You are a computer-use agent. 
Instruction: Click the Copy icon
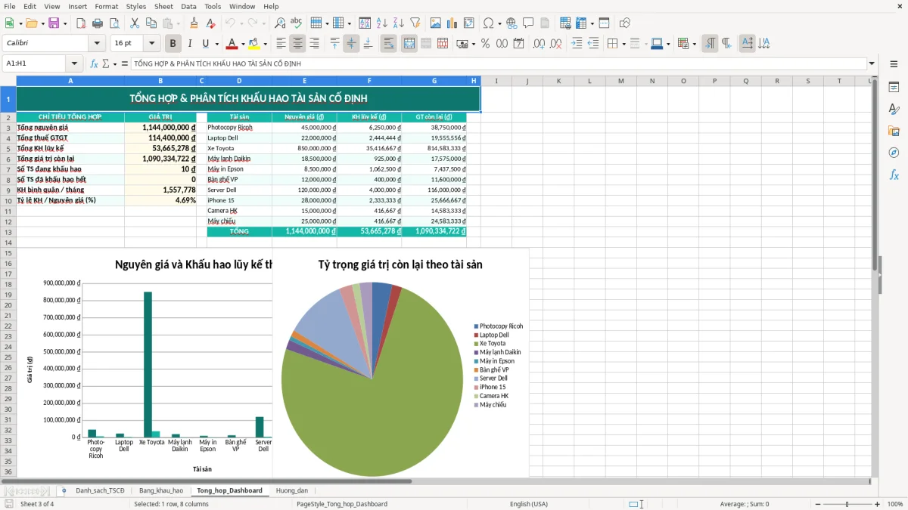click(x=151, y=23)
